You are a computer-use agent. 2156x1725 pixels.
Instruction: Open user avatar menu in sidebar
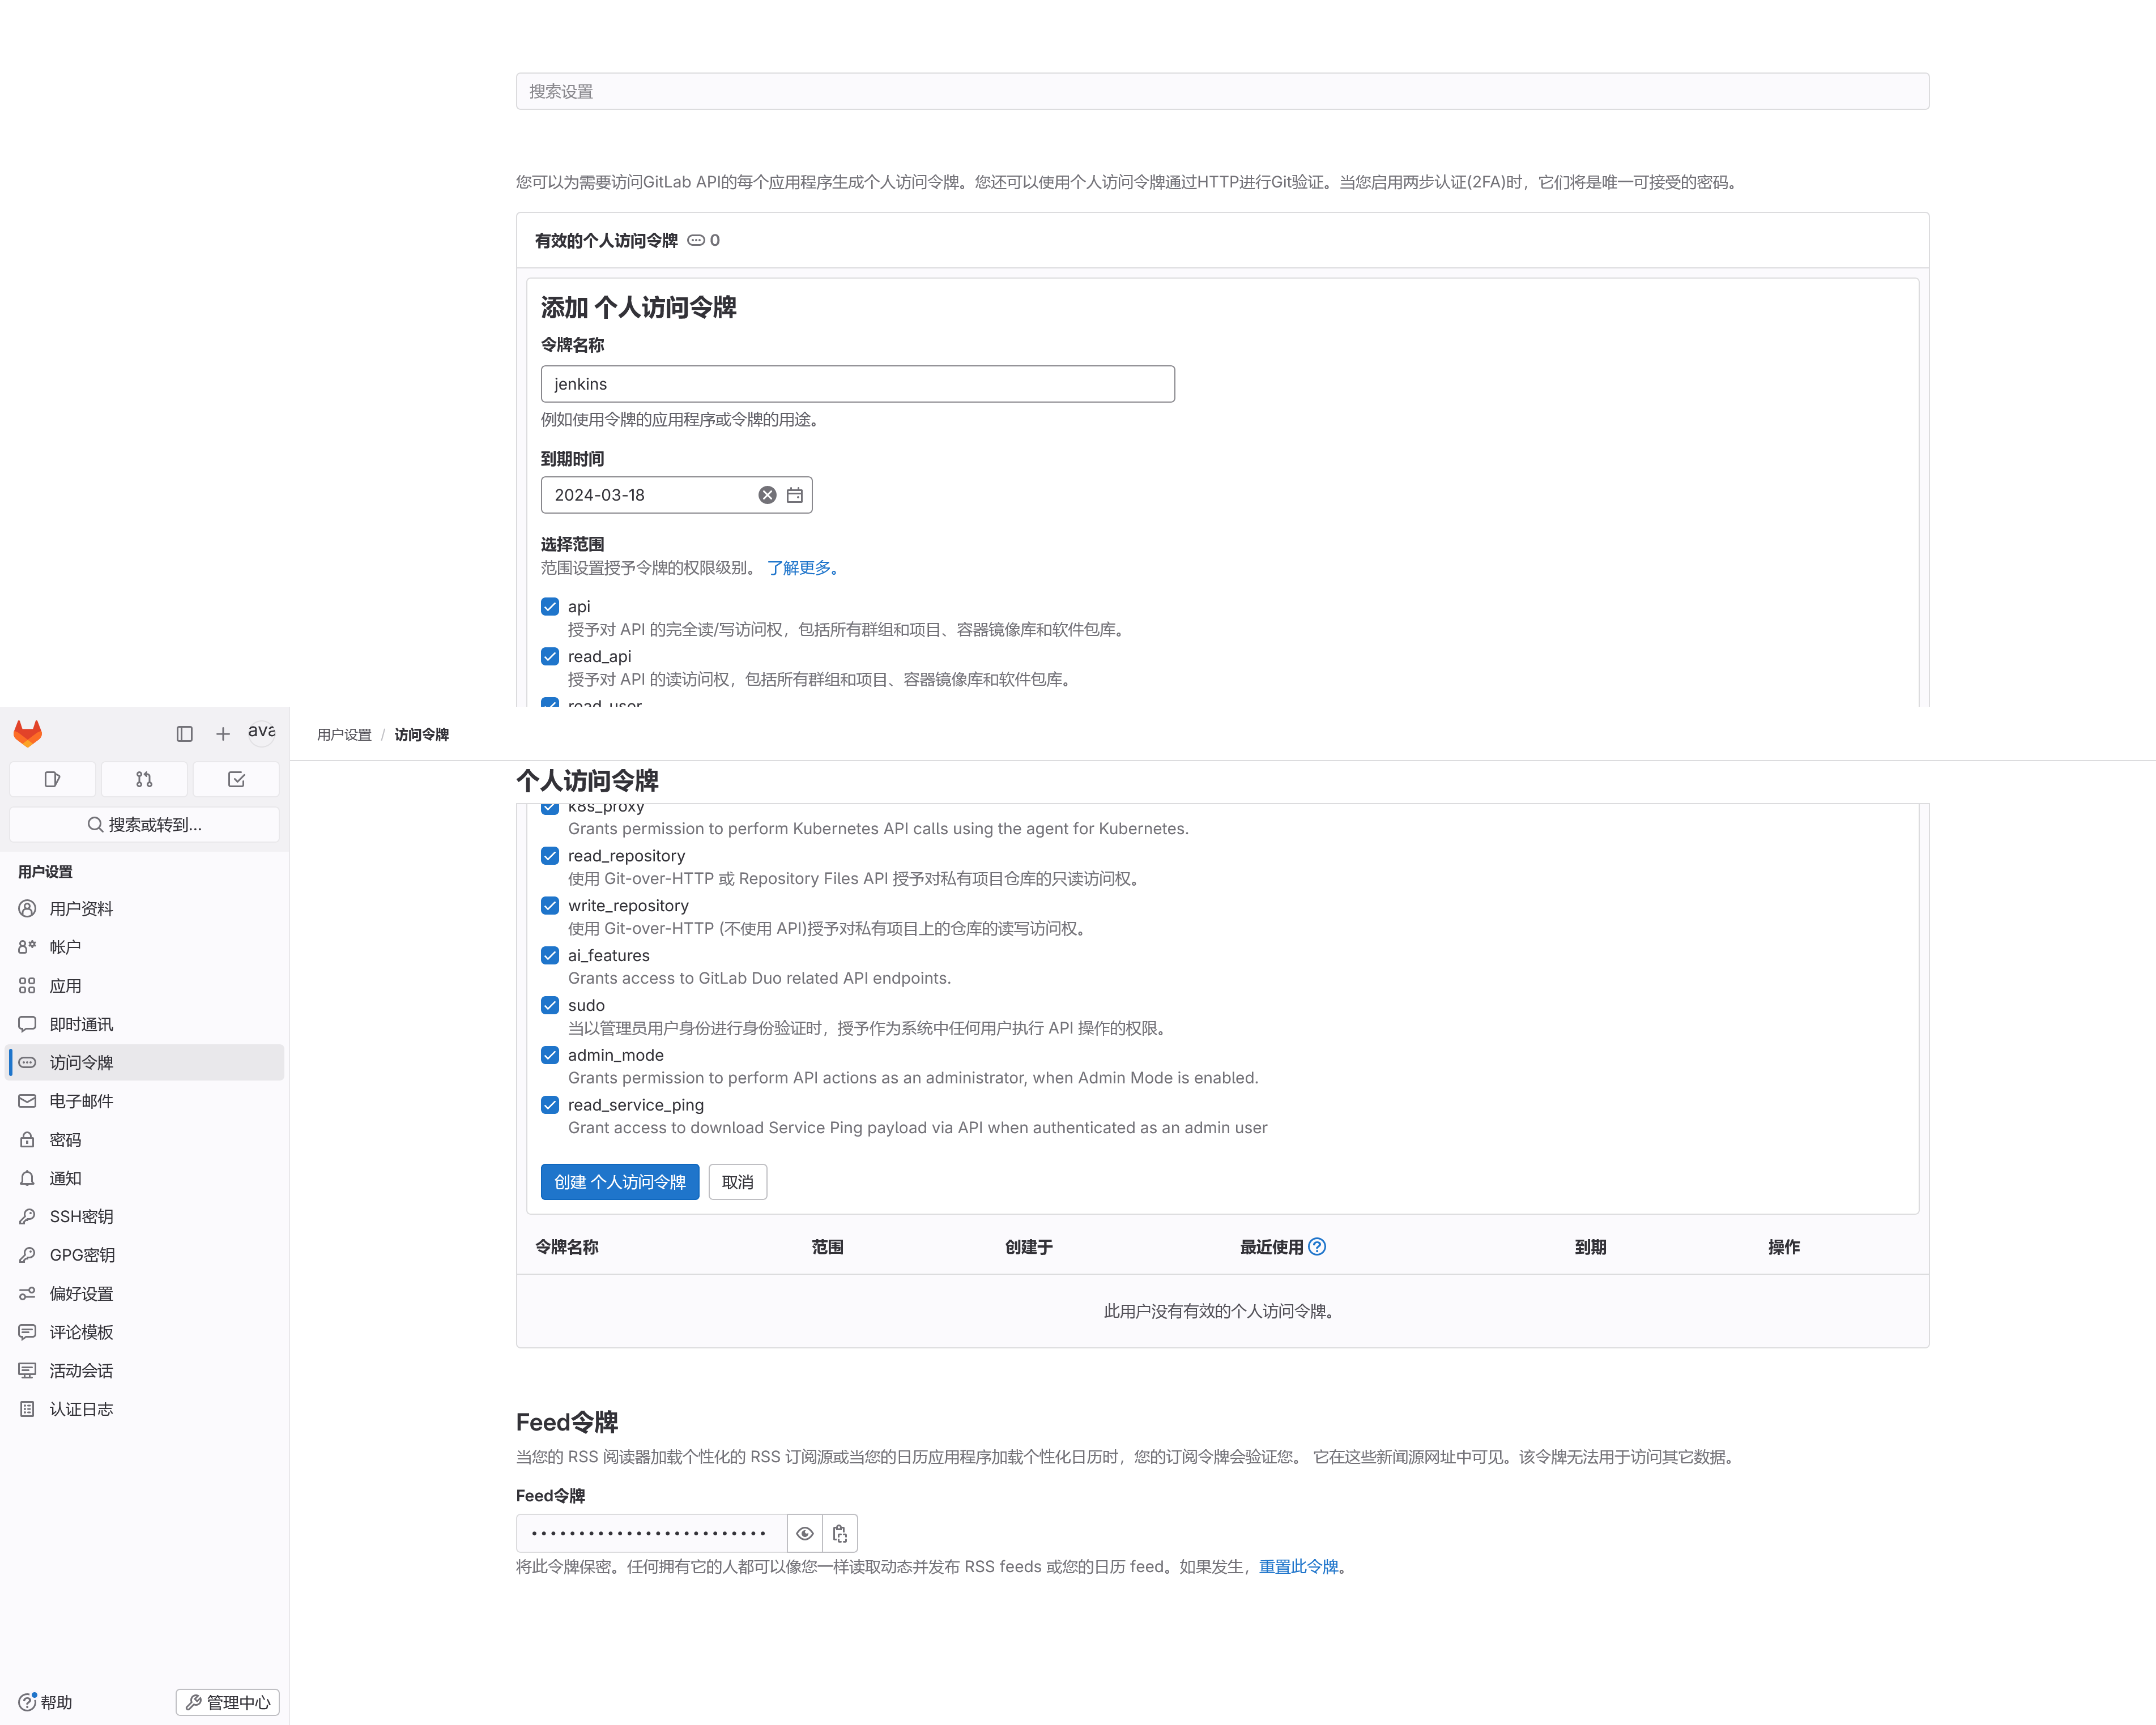pyautogui.click(x=261, y=733)
